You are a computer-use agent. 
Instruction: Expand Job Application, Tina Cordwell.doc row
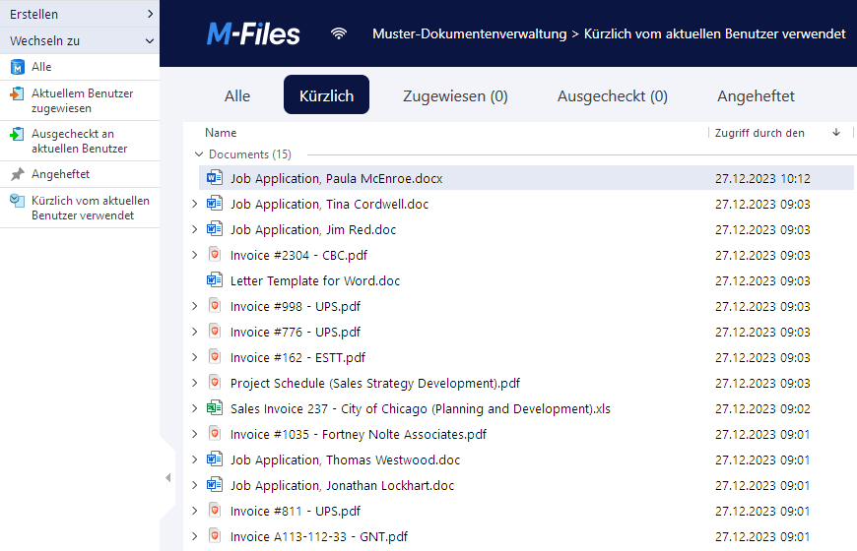click(195, 204)
